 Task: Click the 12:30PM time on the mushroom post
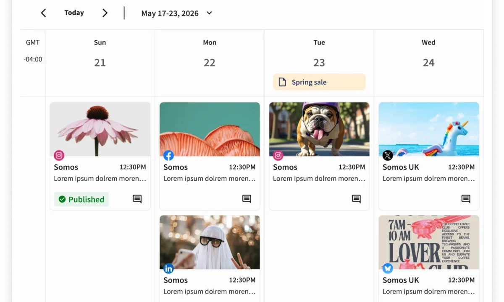tap(242, 167)
